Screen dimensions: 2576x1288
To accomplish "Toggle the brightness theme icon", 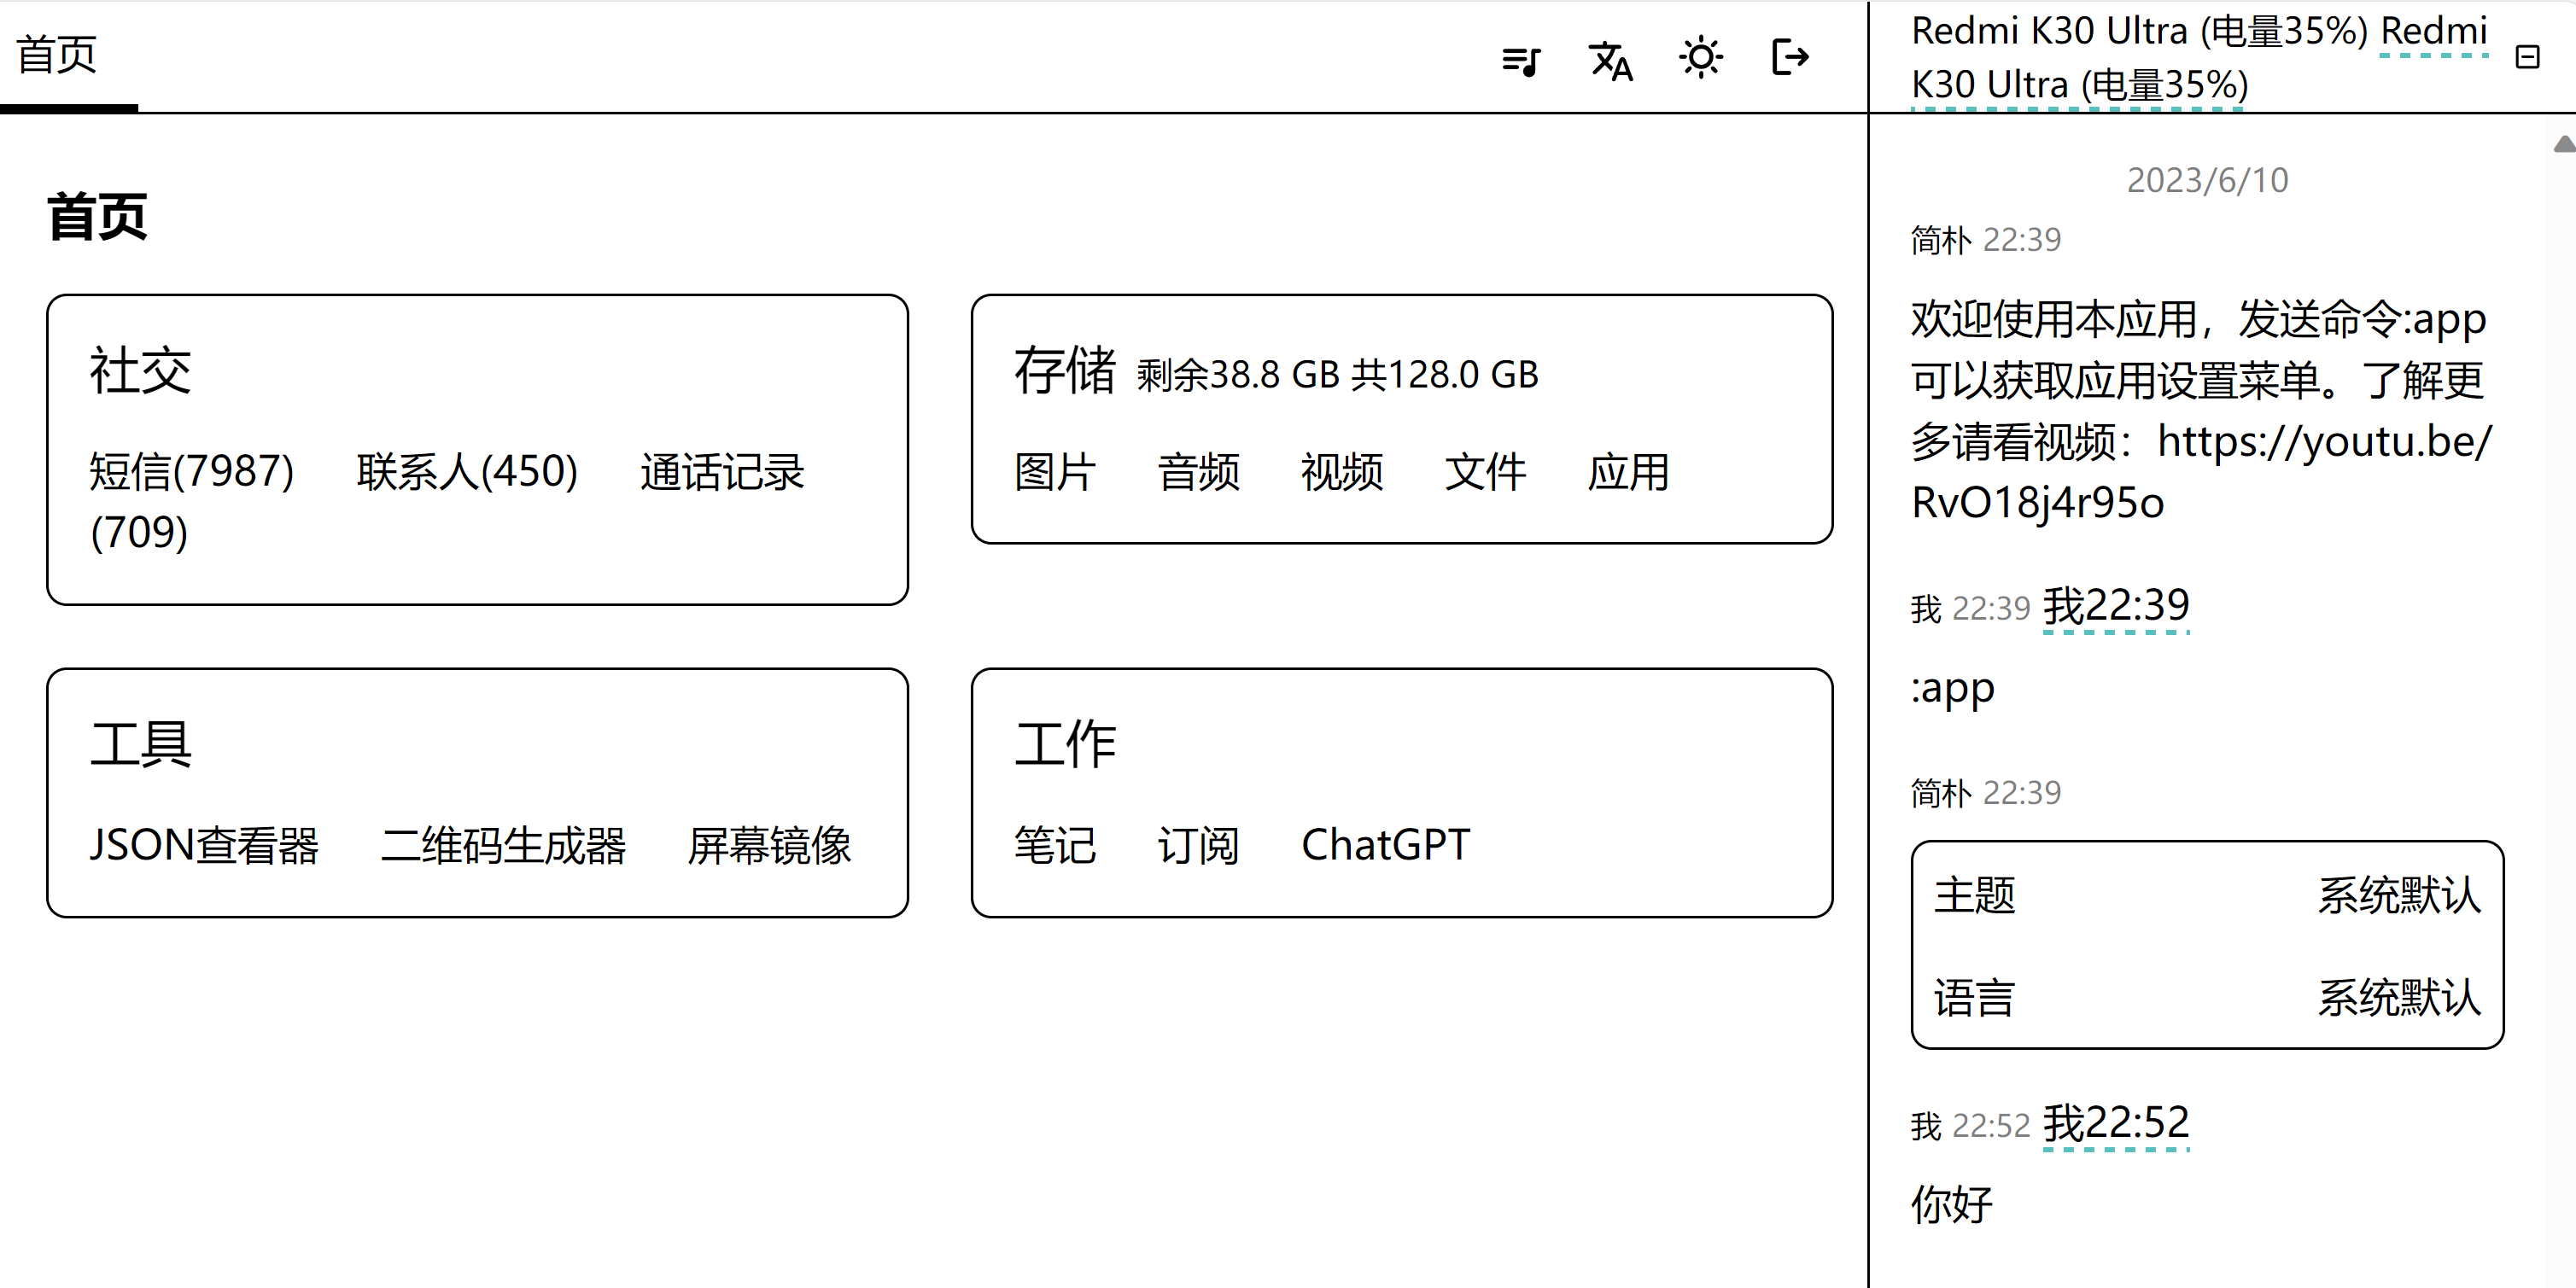I will (x=1700, y=58).
